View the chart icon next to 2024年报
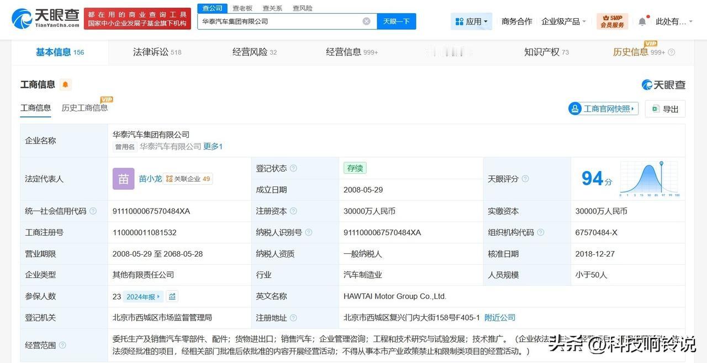 (x=172, y=296)
